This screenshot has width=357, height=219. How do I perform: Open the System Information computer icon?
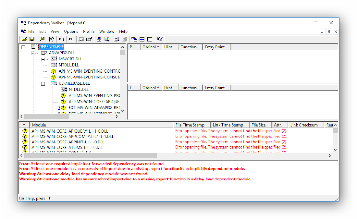click(x=99, y=39)
